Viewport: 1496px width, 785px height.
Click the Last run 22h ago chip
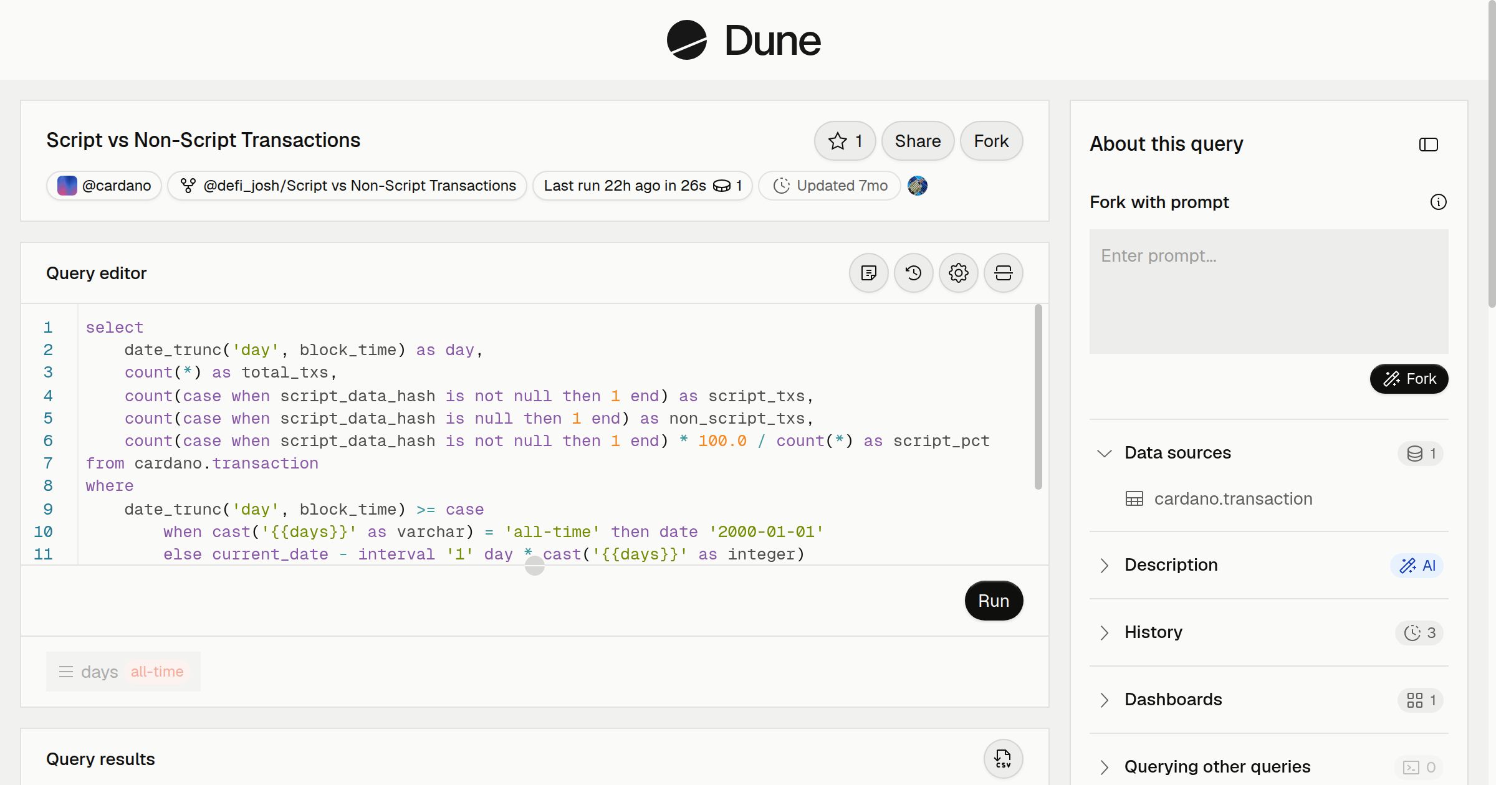pos(642,186)
